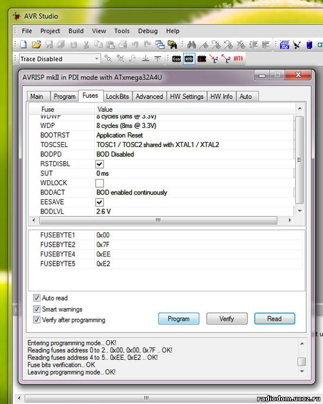Toggle the WDLOCK fuse checkbox
This screenshot has height=404, width=323.
coord(100,183)
